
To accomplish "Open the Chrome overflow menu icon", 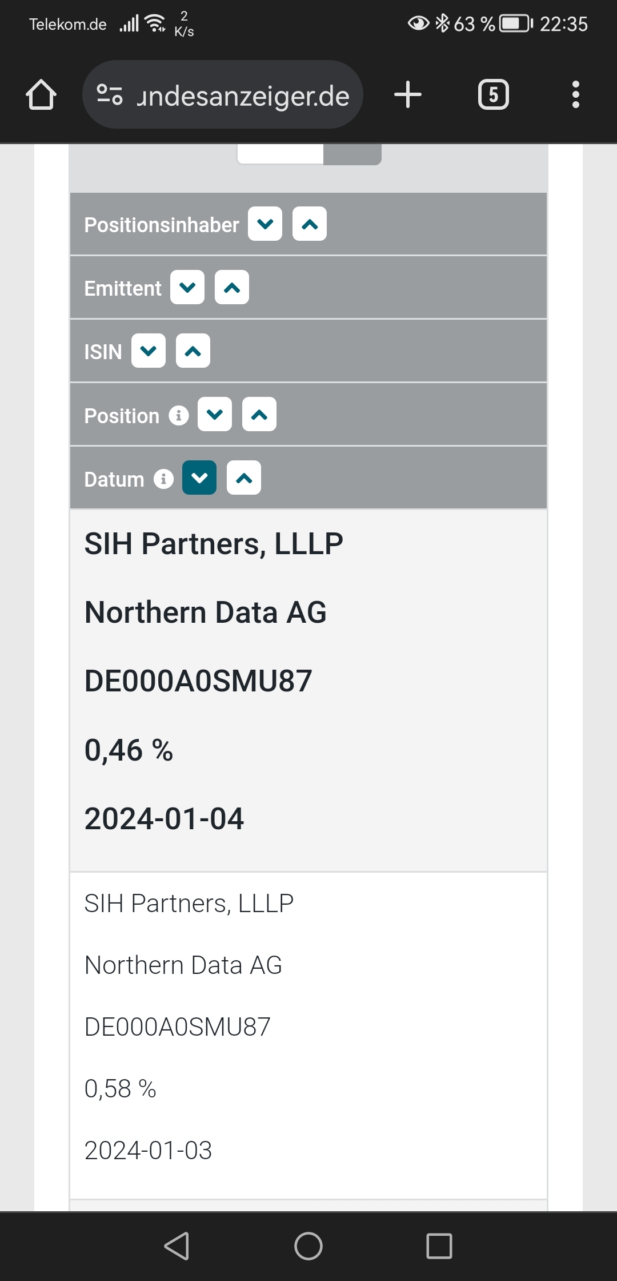I will pos(575,94).
